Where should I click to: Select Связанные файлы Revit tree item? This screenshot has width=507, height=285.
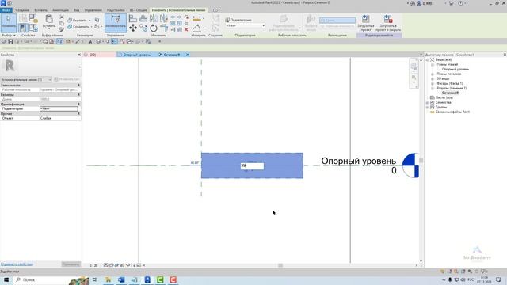tap(452, 112)
